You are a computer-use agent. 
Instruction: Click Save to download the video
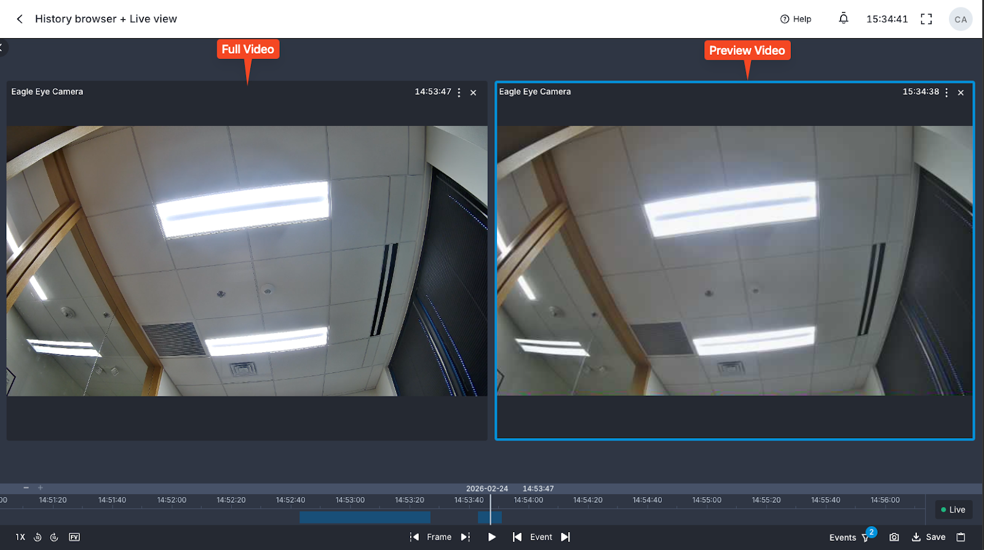[929, 537]
